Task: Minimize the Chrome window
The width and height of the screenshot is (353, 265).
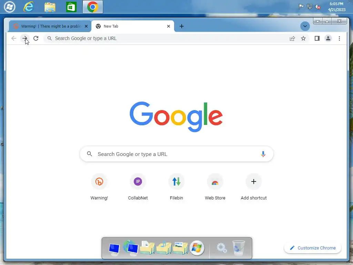Action: pyautogui.click(x=317, y=21)
